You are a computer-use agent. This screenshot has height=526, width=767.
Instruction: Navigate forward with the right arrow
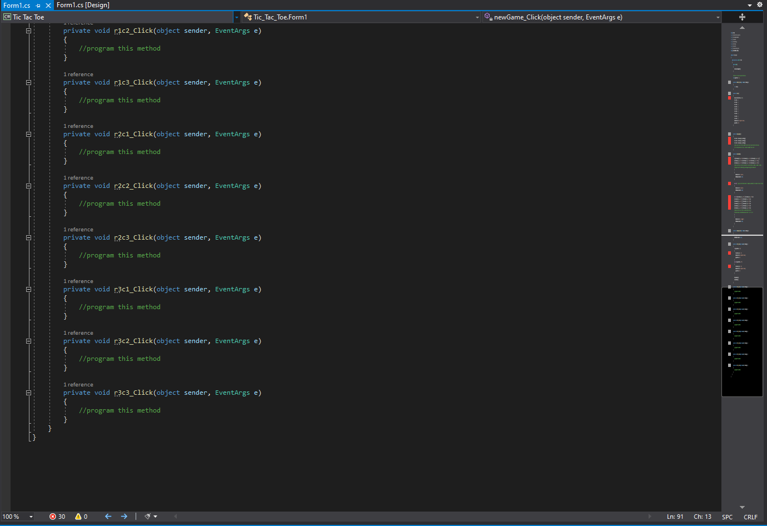coord(124,517)
